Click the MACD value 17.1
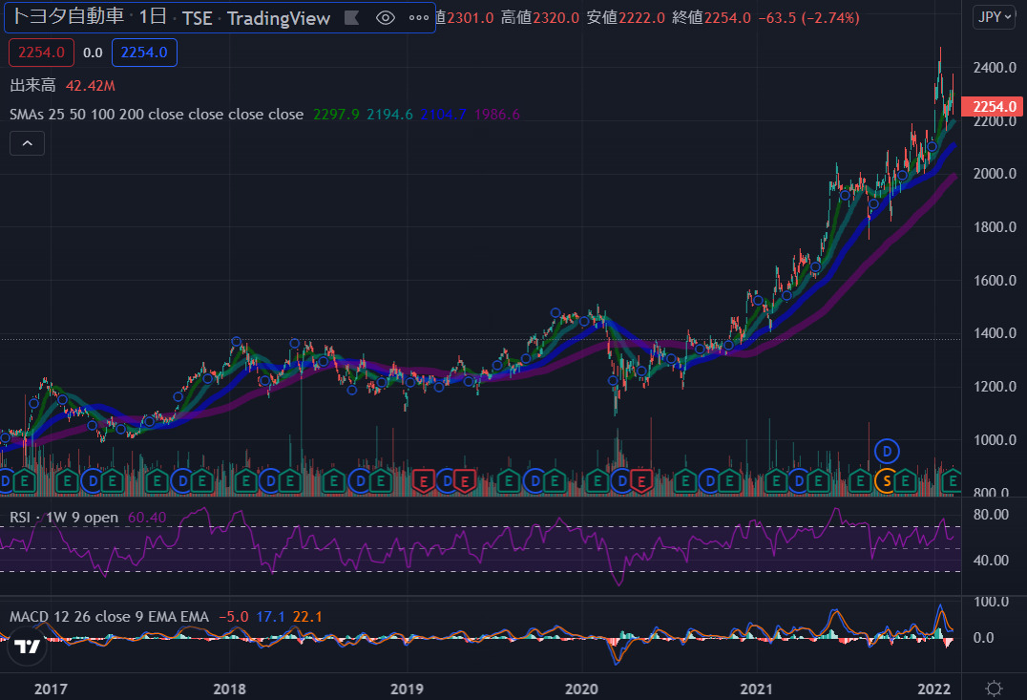 [270, 617]
